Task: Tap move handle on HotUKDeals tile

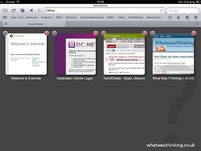Action: coord(104,33)
